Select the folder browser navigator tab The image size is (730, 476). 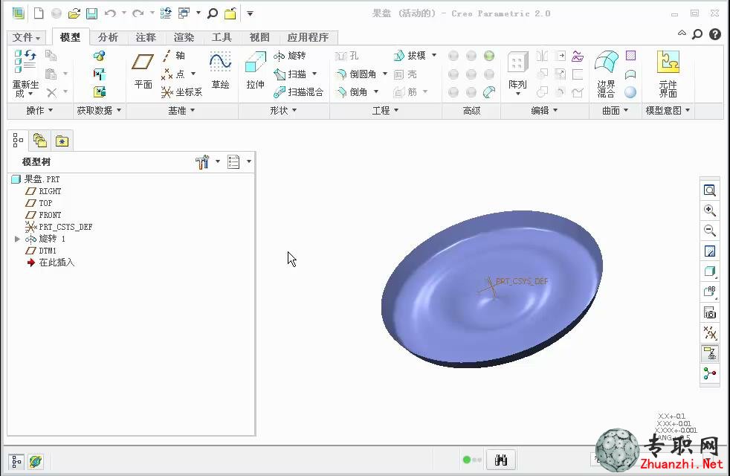(x=40, y=140)
